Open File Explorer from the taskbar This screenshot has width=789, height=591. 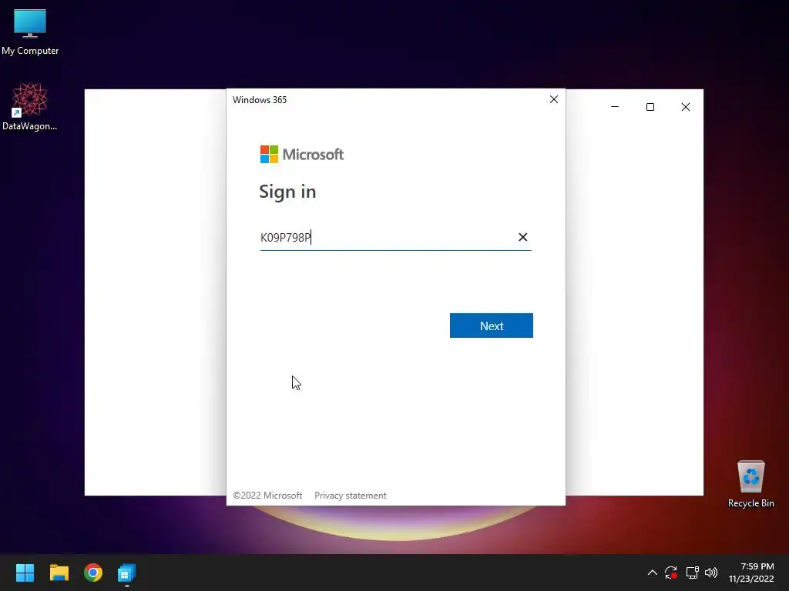tap(59, 573)
